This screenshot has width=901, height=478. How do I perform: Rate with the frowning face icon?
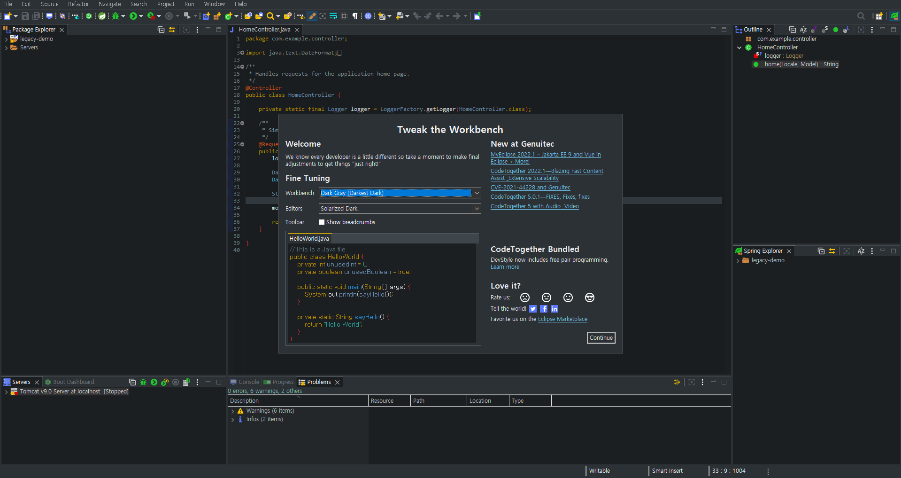click(x=525, y=298)
